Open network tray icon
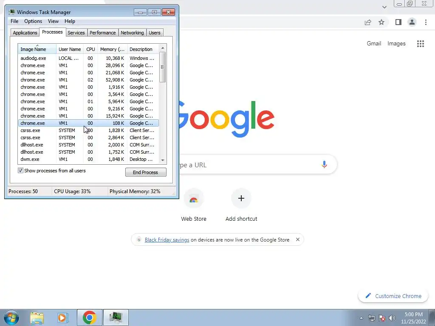435x326 pixels. (371, 318)
